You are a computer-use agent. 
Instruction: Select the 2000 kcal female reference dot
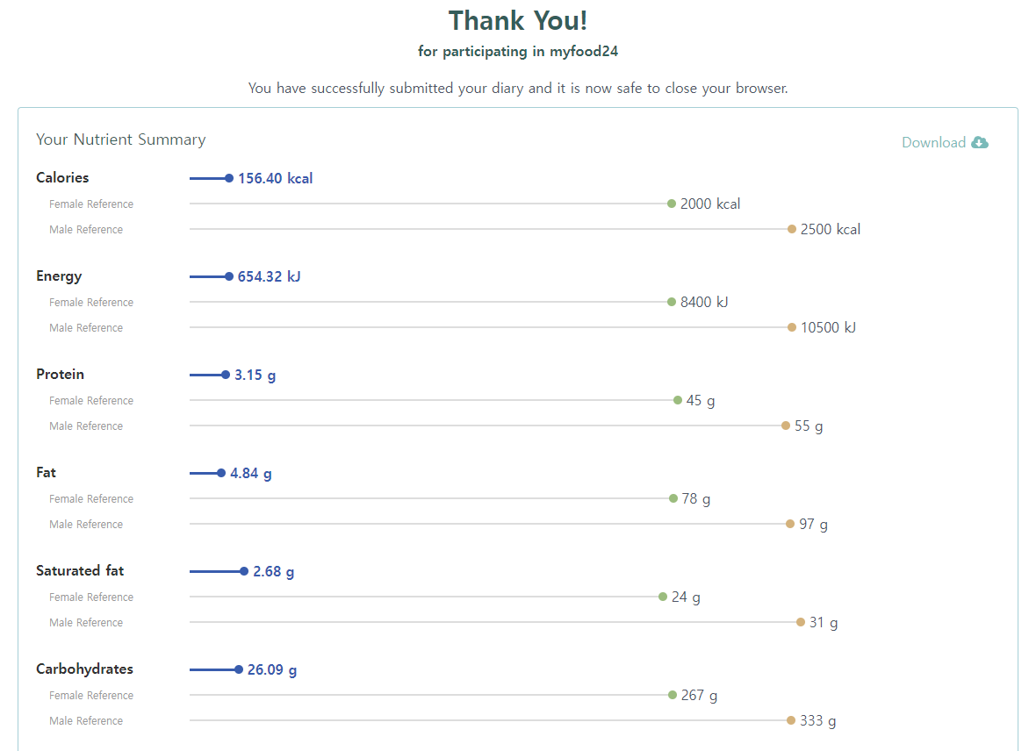672,204
